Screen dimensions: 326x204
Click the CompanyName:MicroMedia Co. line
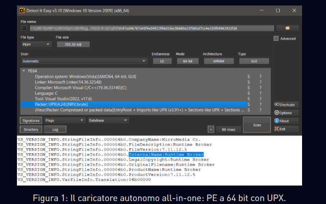click(109, 140)
